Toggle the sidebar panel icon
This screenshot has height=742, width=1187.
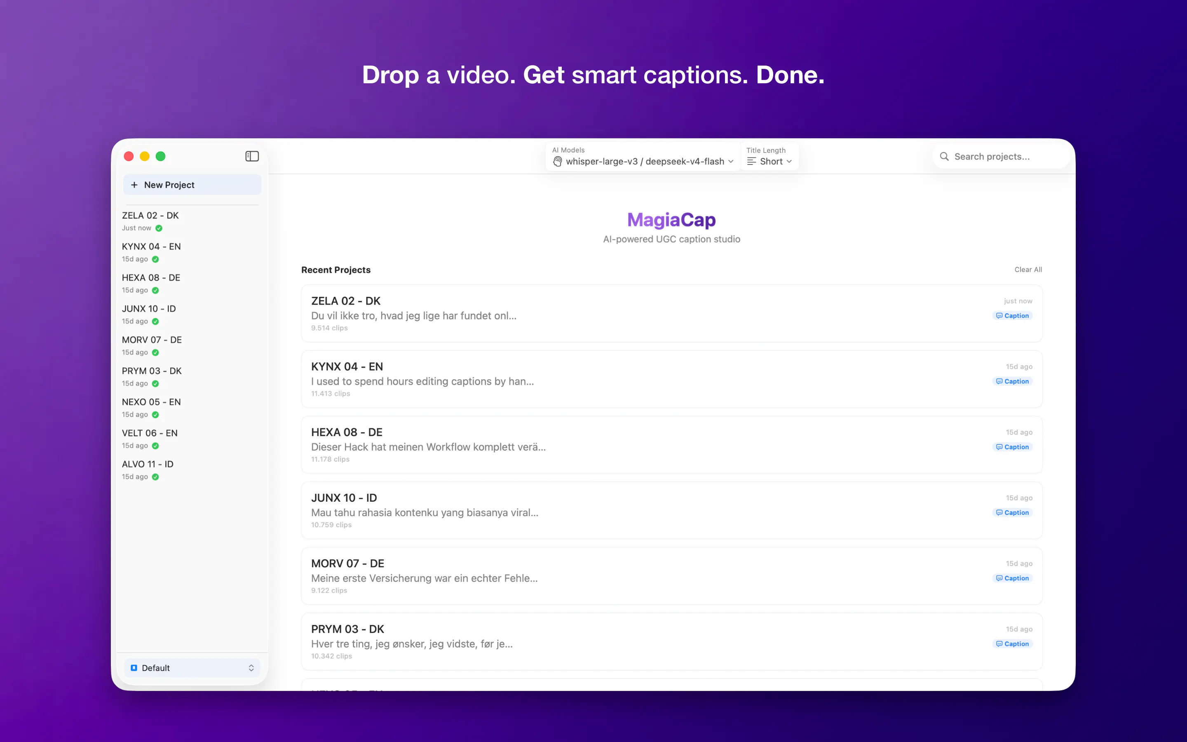tap(252, 156)
